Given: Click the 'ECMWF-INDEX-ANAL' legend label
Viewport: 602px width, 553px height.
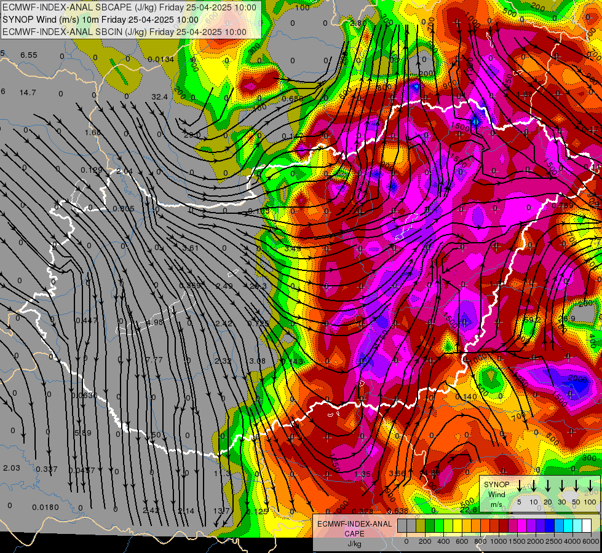Looking at the screenshot, I should 354,524.
